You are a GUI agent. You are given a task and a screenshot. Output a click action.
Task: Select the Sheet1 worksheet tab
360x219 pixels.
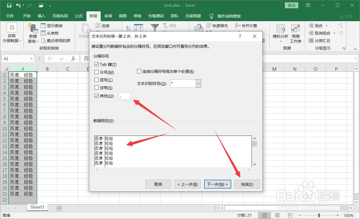click(x=37, y=207)
